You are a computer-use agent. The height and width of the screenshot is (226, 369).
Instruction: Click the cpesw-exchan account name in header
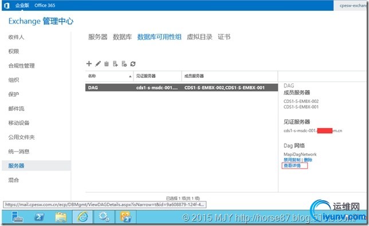353,5
